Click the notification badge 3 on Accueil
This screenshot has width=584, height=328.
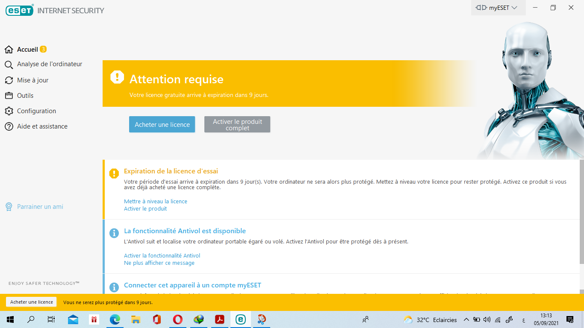click(x=43, y=50)
